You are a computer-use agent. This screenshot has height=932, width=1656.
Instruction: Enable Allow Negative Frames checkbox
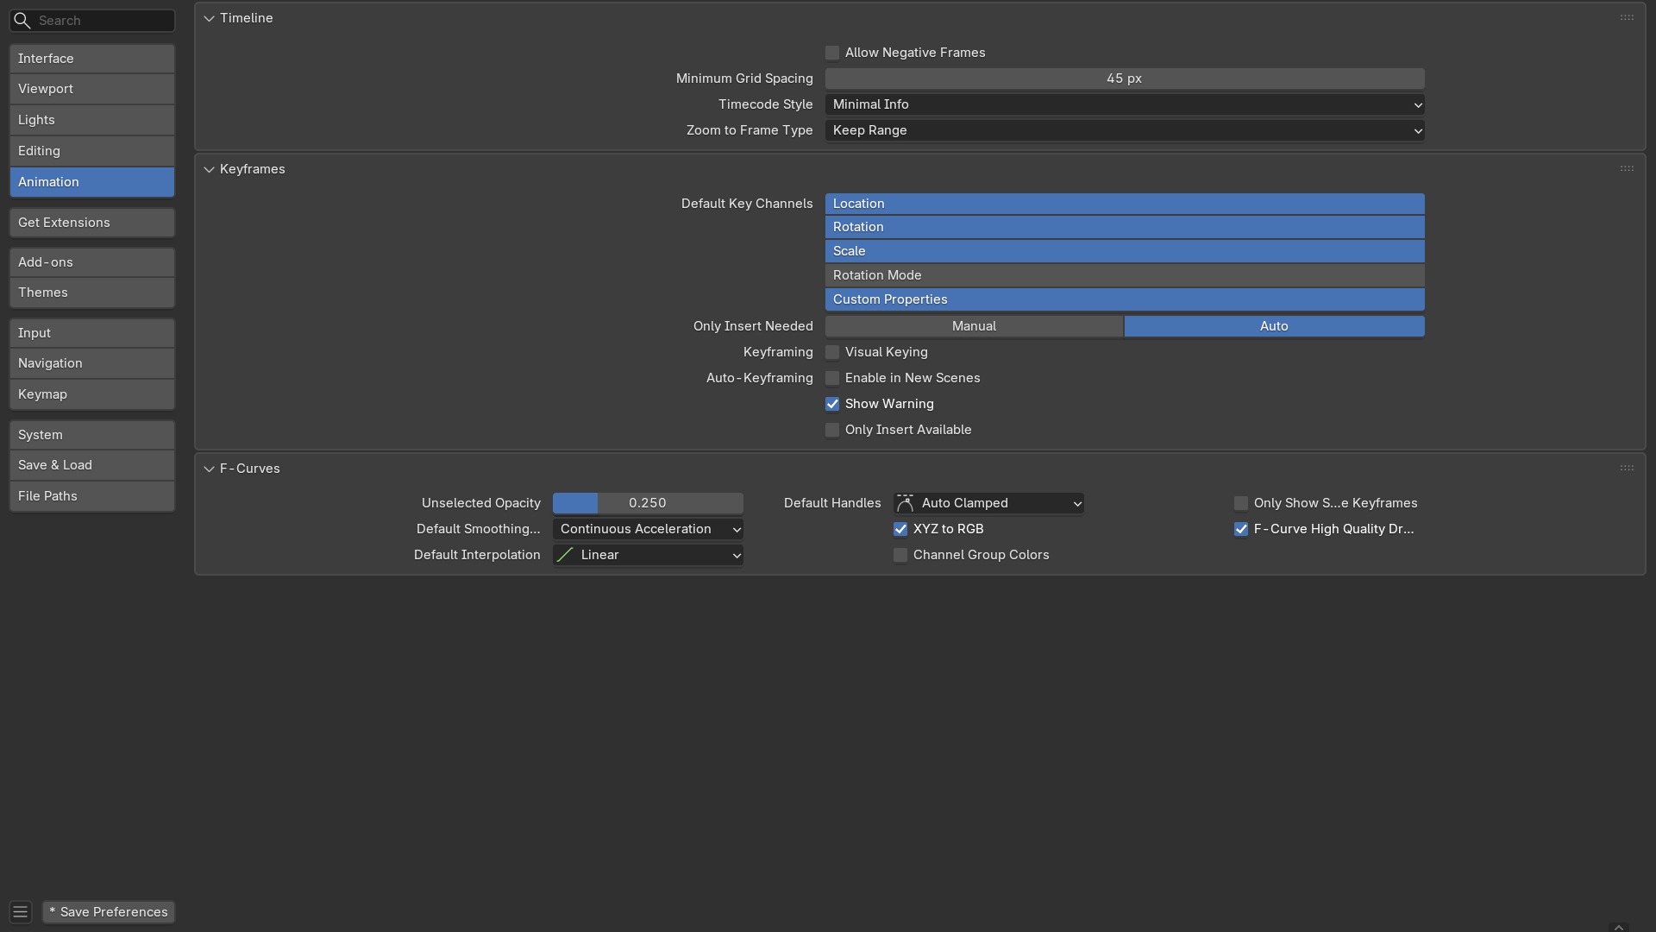[x=832, y=53]
